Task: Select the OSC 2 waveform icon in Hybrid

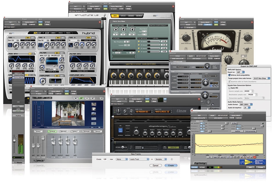Action: (40, 45)
